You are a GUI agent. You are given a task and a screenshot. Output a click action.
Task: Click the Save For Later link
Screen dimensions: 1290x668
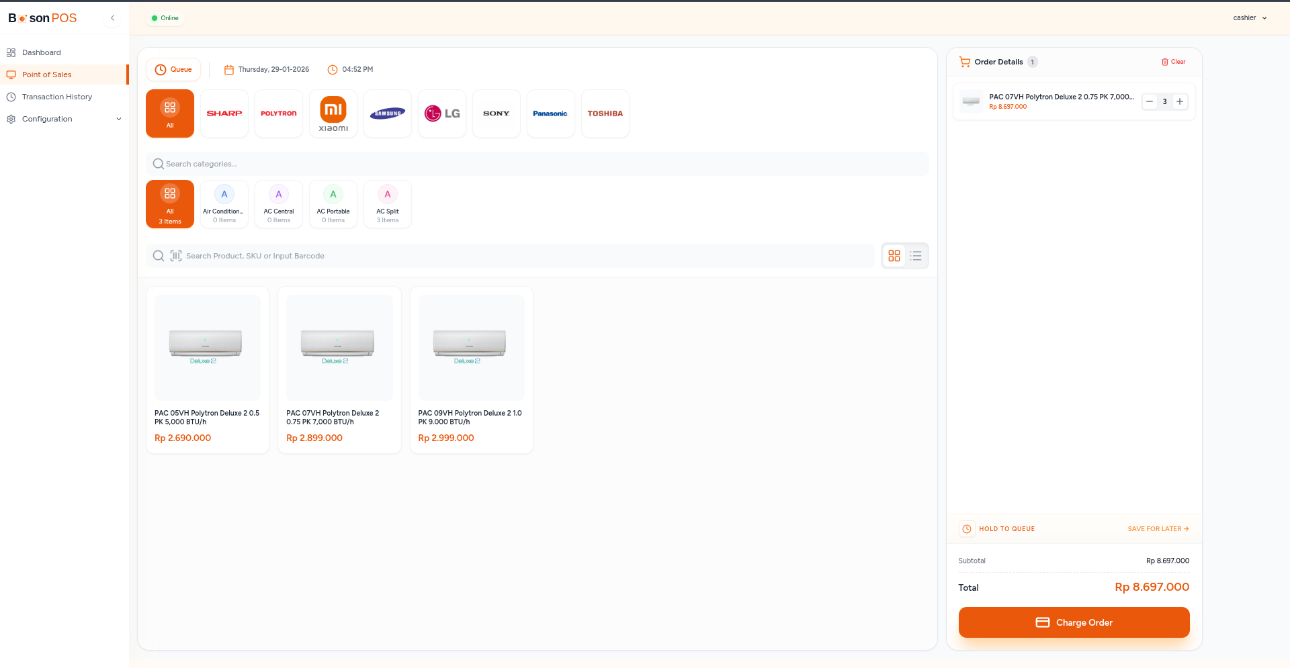pos(1157,528)
